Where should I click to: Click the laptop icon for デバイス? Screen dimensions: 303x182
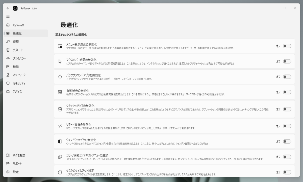click(x=8, y=92)
